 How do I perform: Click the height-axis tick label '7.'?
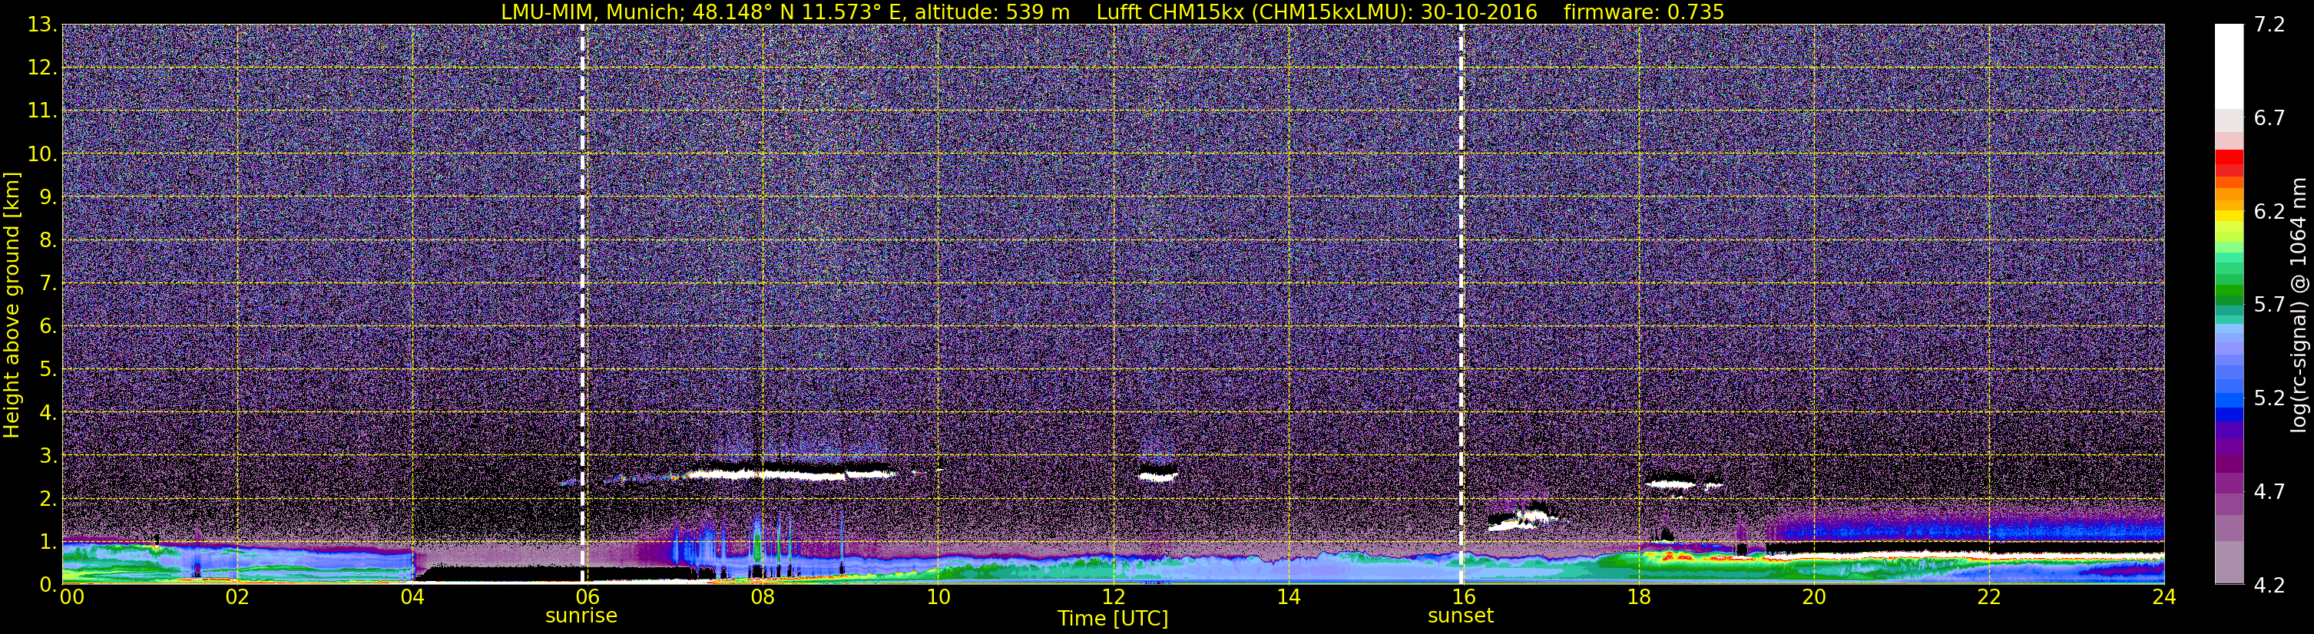tap(48, 284)
